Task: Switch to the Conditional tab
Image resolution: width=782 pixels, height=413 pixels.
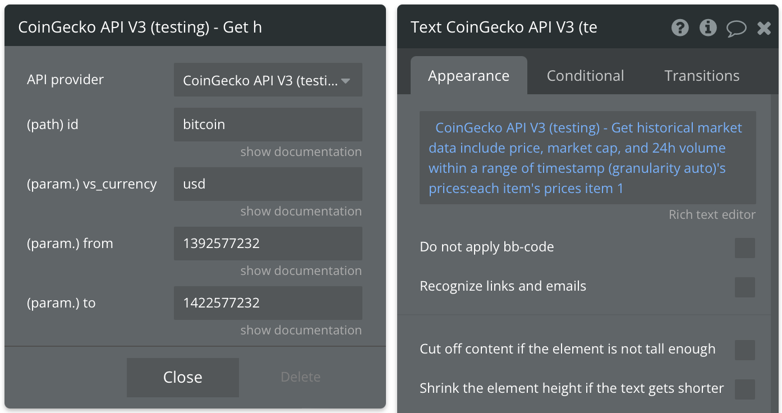Action: 585,76
